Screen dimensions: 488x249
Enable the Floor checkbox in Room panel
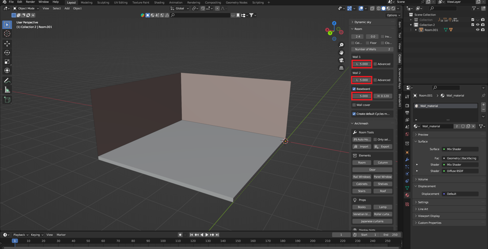tap(368, 43)
